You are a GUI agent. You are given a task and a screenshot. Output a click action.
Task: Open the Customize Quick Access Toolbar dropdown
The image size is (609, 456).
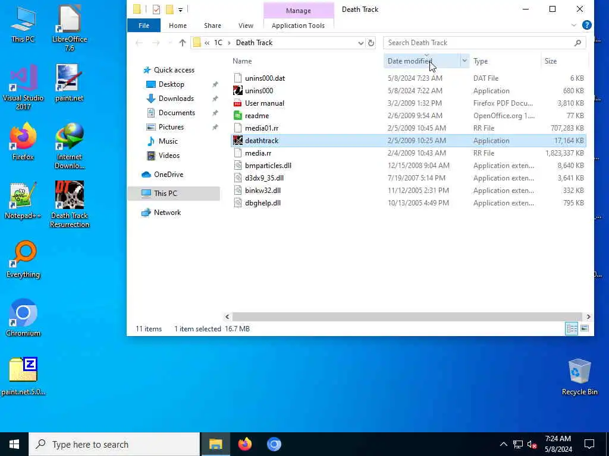click(180, 9)
